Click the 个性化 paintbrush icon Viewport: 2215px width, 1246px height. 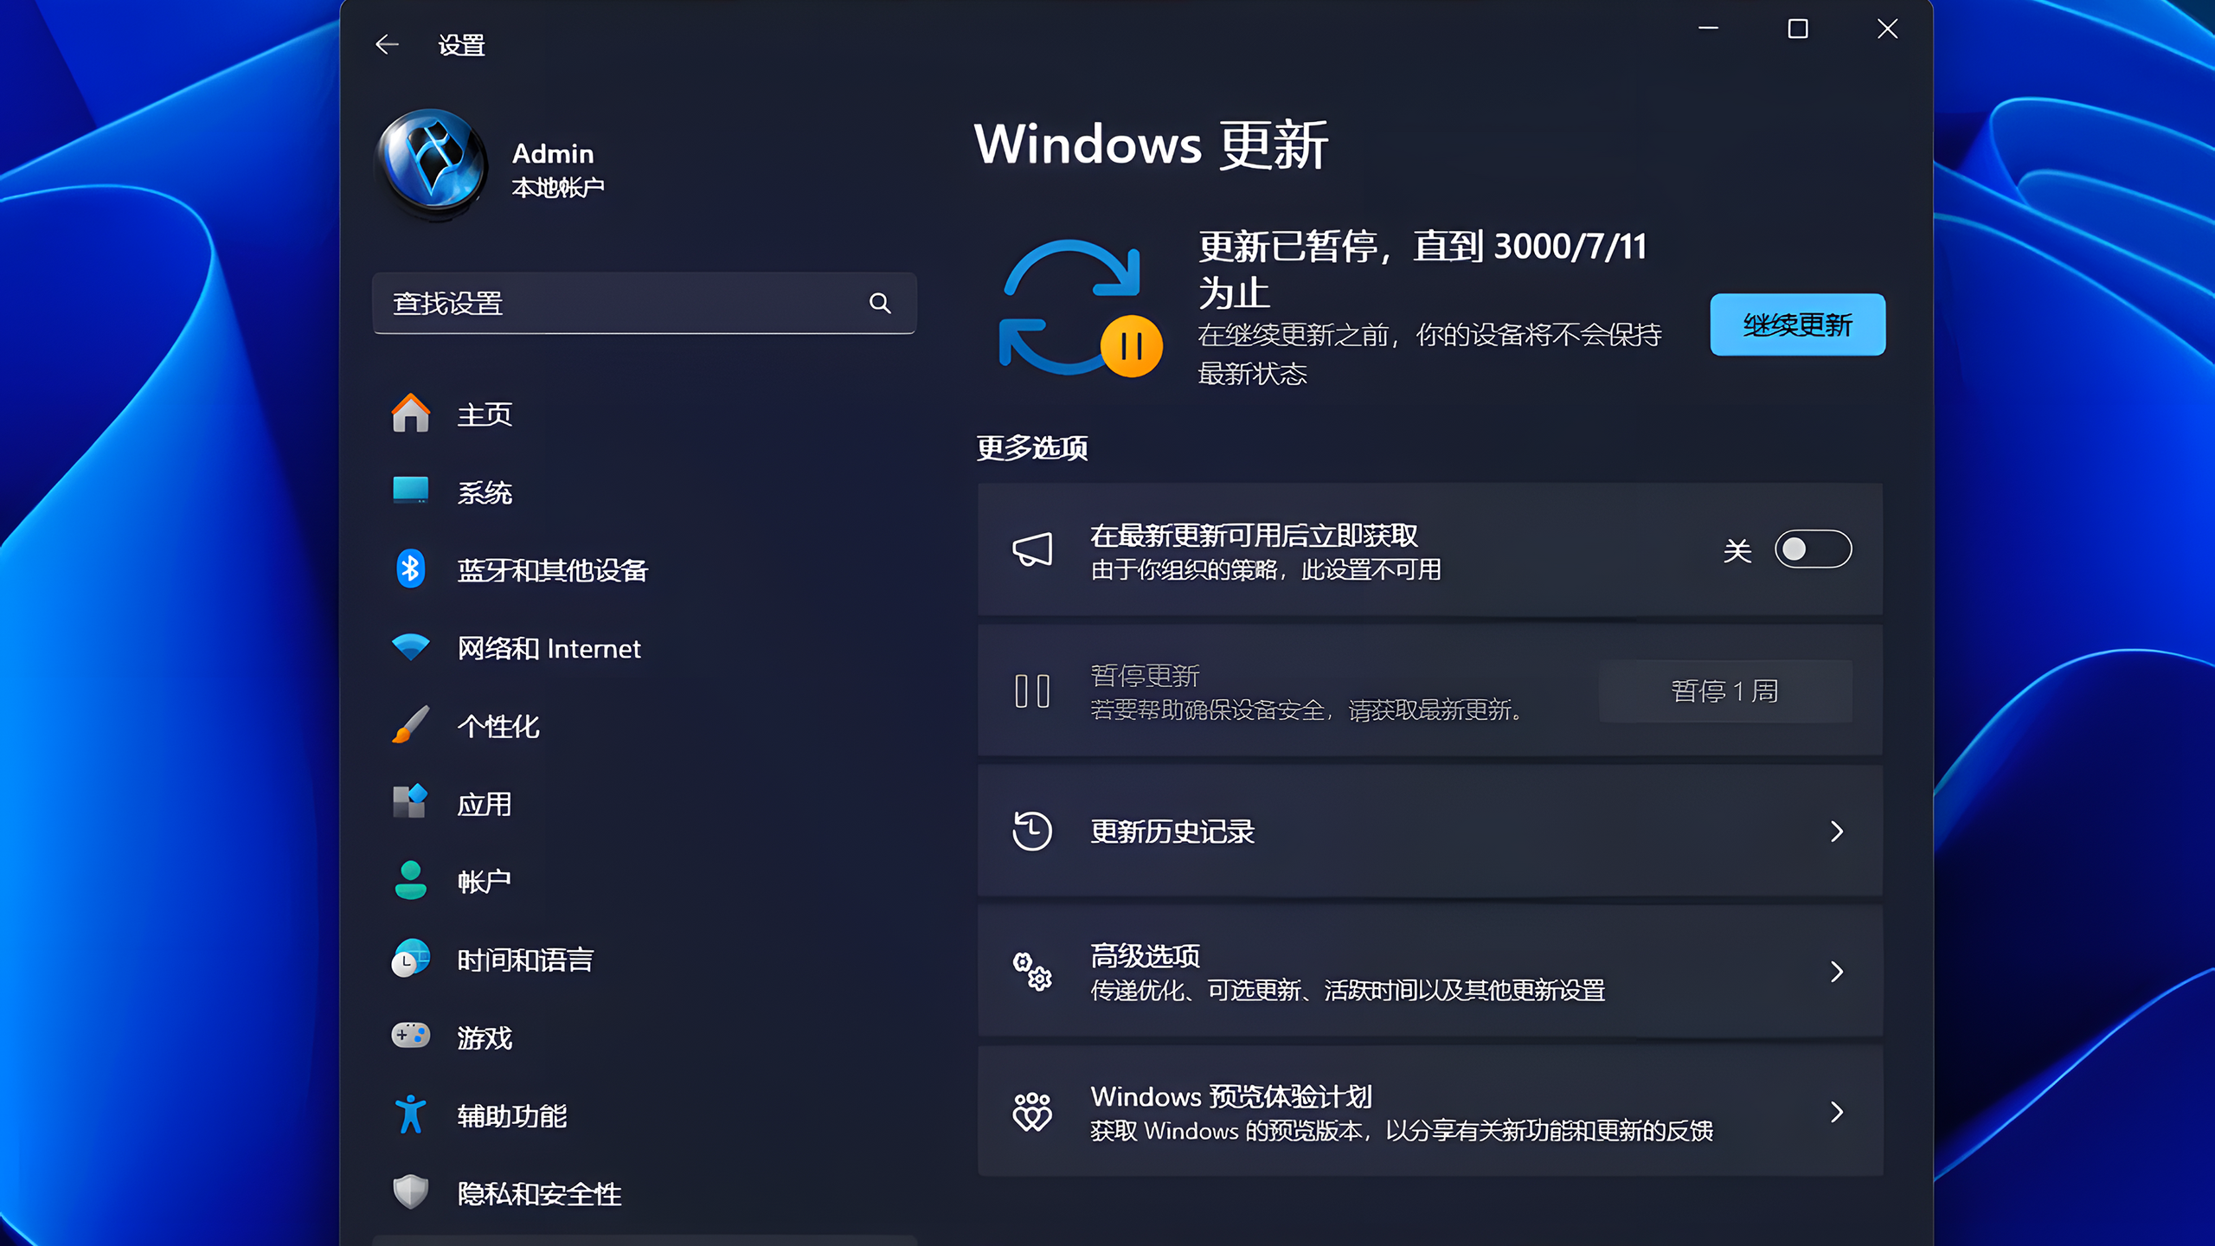[x=411, y=725]
